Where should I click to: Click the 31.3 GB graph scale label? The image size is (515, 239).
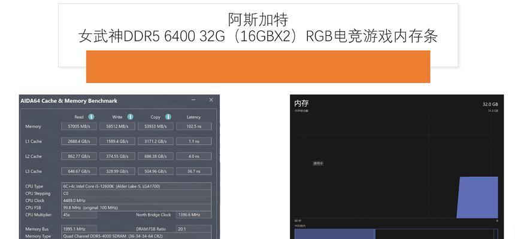tap(493, 111)
